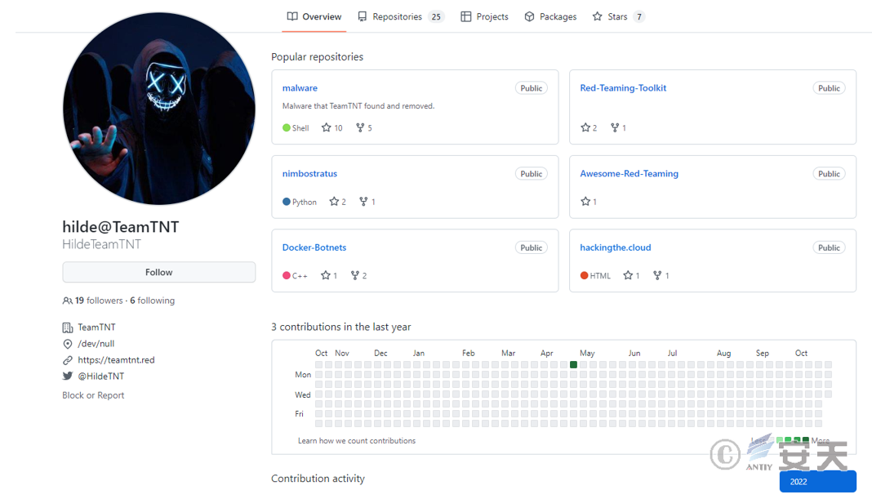872x499 pixels.
Task: Click the "Contribution activity" heading
Action: tap(318, 479)
